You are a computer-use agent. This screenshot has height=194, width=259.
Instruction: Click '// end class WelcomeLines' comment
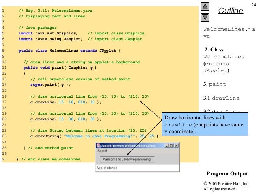pyautogui.click(x=51, y=159)
